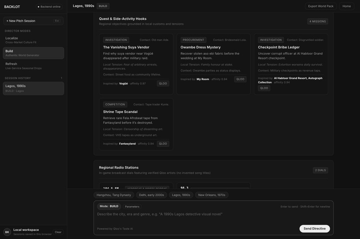This screenshot has width=360, height=239.
Task: Focus the city, era and genre prompt field
Action: click(x=213, y=217)
